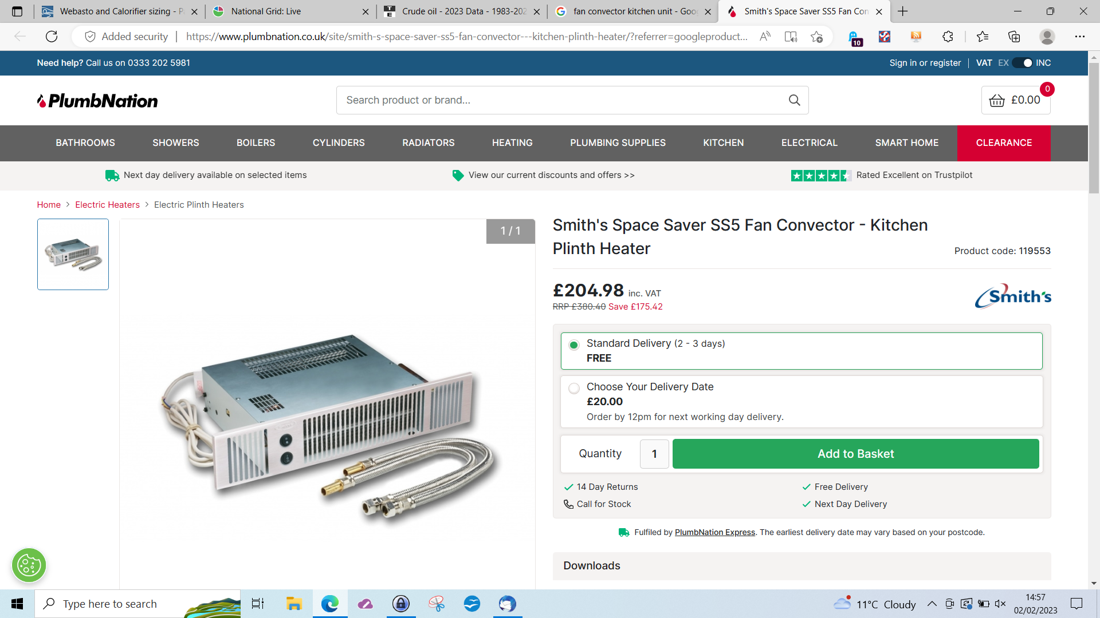Select the product thumbnail image
This screenshot has width=1100, height=618.
click(x=73, y=254)
